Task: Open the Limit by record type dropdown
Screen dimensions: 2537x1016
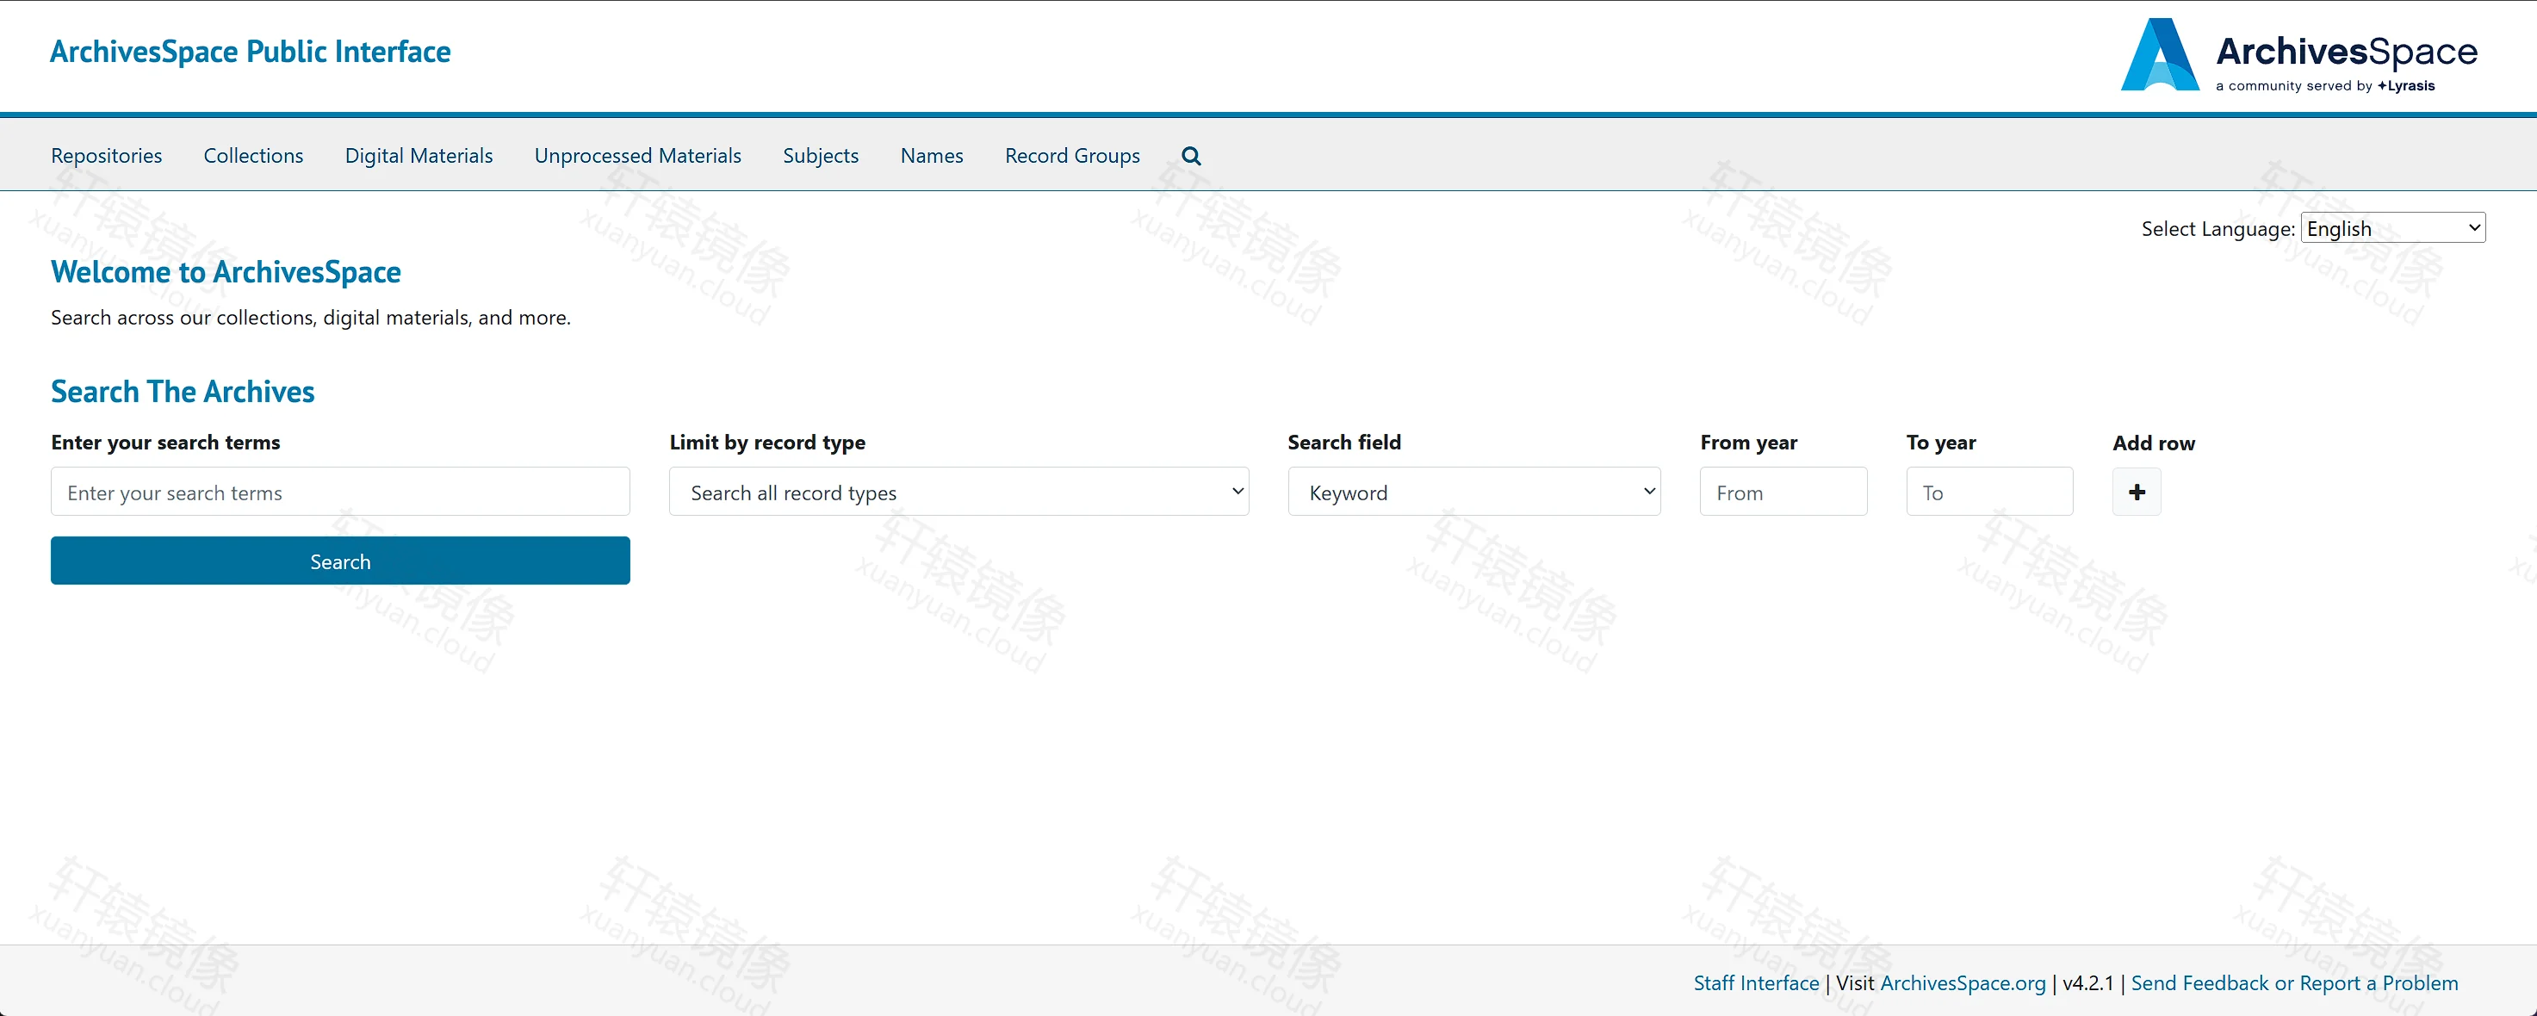Action: click(x=958, y=492)
